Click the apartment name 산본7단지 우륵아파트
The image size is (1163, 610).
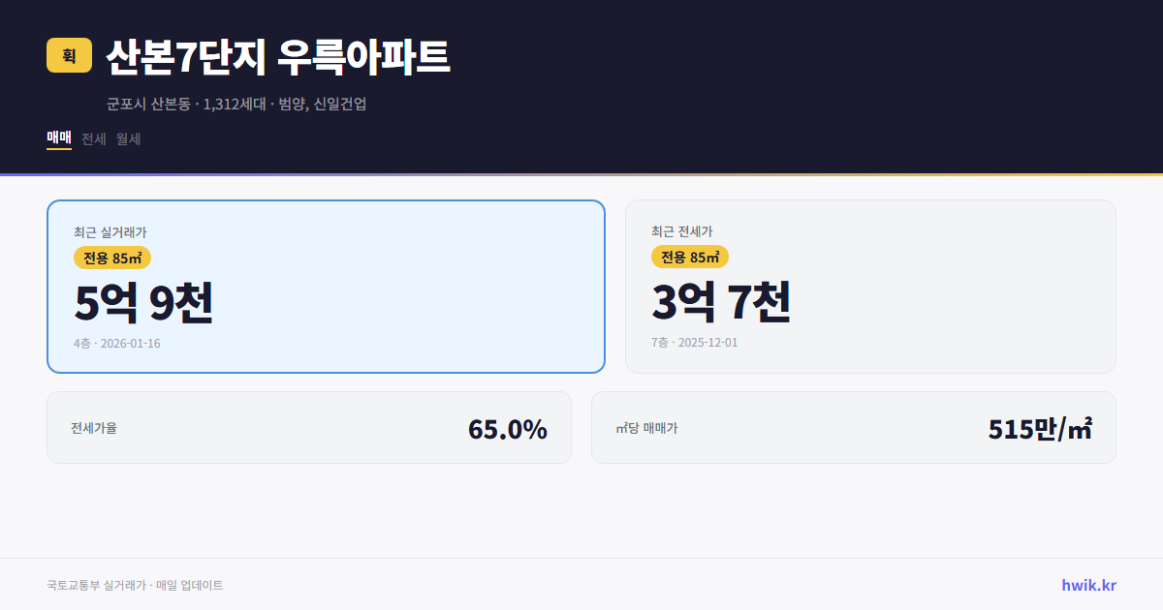[278, 56]
